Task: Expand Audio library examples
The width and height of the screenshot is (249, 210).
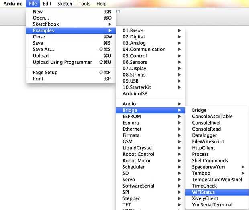Action: pyautogui.click(x=150, y=104)
